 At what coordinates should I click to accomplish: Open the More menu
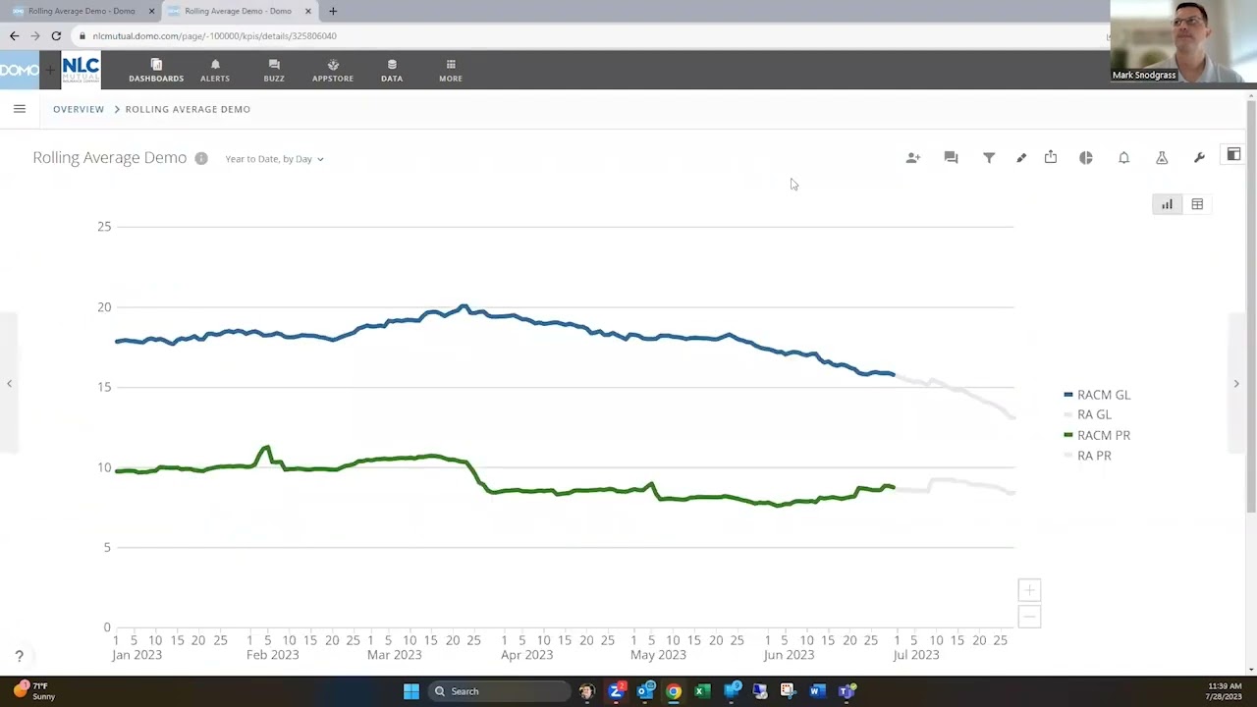(x=451, y=71)
